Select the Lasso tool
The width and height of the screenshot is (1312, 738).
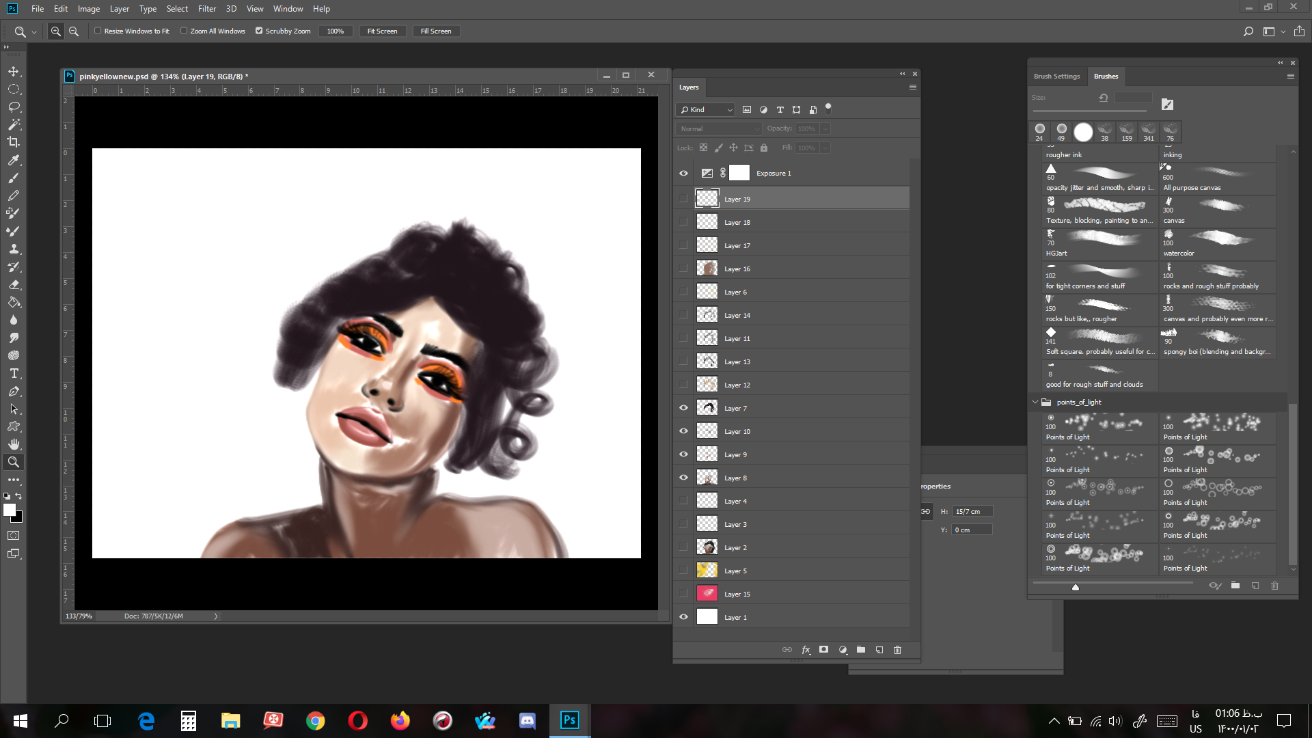(x=14, y=107)
